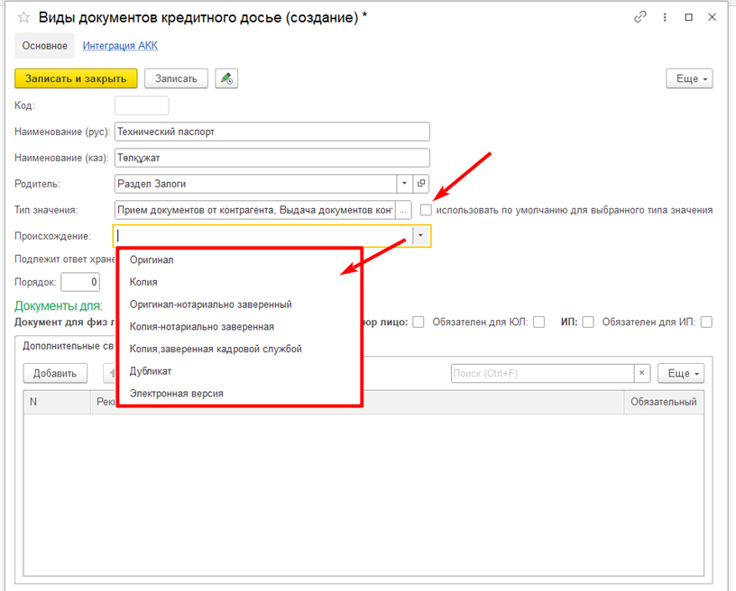Click the Записать button
The height and width of the screenshot is (591, 736).
[x=176, y=78]
